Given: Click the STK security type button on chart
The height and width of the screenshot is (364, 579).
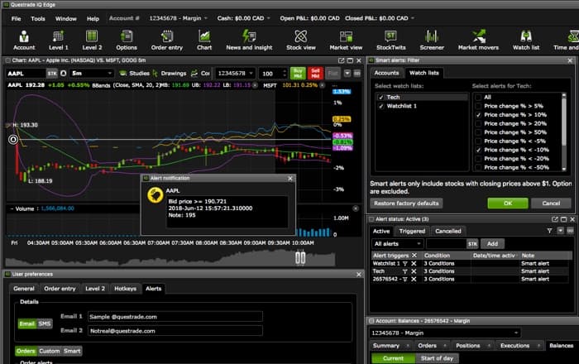Looking at the screenshot, I should pyautogui.click(x=52, y=74).
